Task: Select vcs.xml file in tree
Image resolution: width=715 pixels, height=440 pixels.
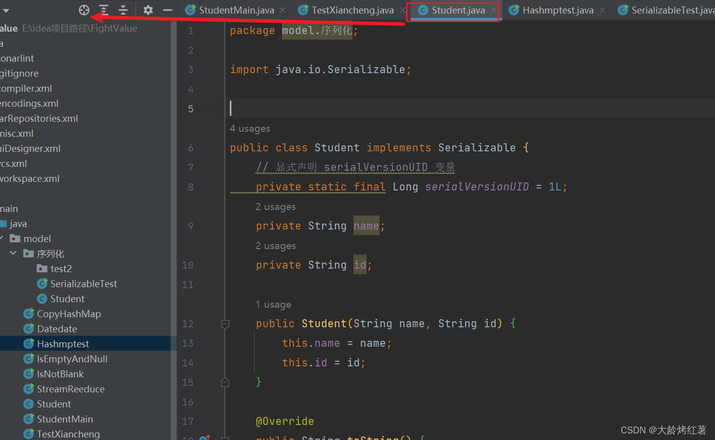Action: point(14,163)
